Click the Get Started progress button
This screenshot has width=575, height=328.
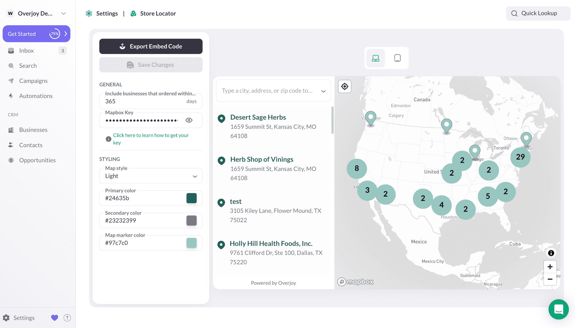37,34
